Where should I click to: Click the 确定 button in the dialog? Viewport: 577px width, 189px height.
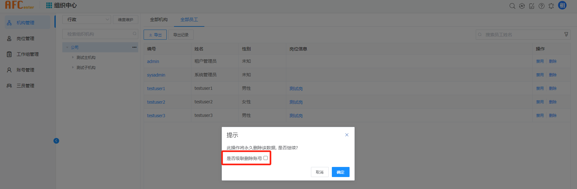point(340,172)
